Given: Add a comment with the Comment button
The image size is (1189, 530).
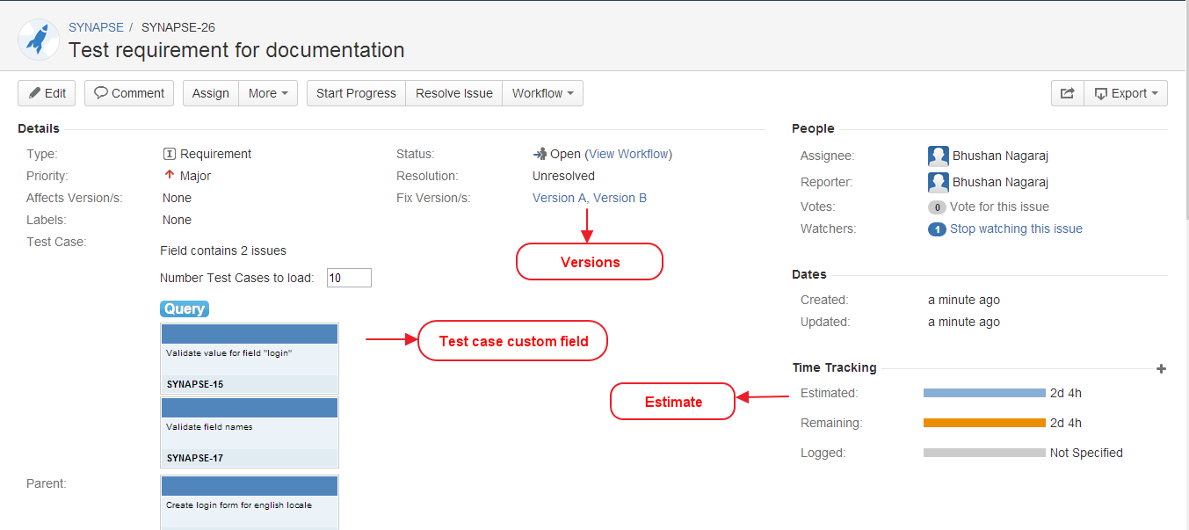Looking at the screenshot, I should 129,93.
